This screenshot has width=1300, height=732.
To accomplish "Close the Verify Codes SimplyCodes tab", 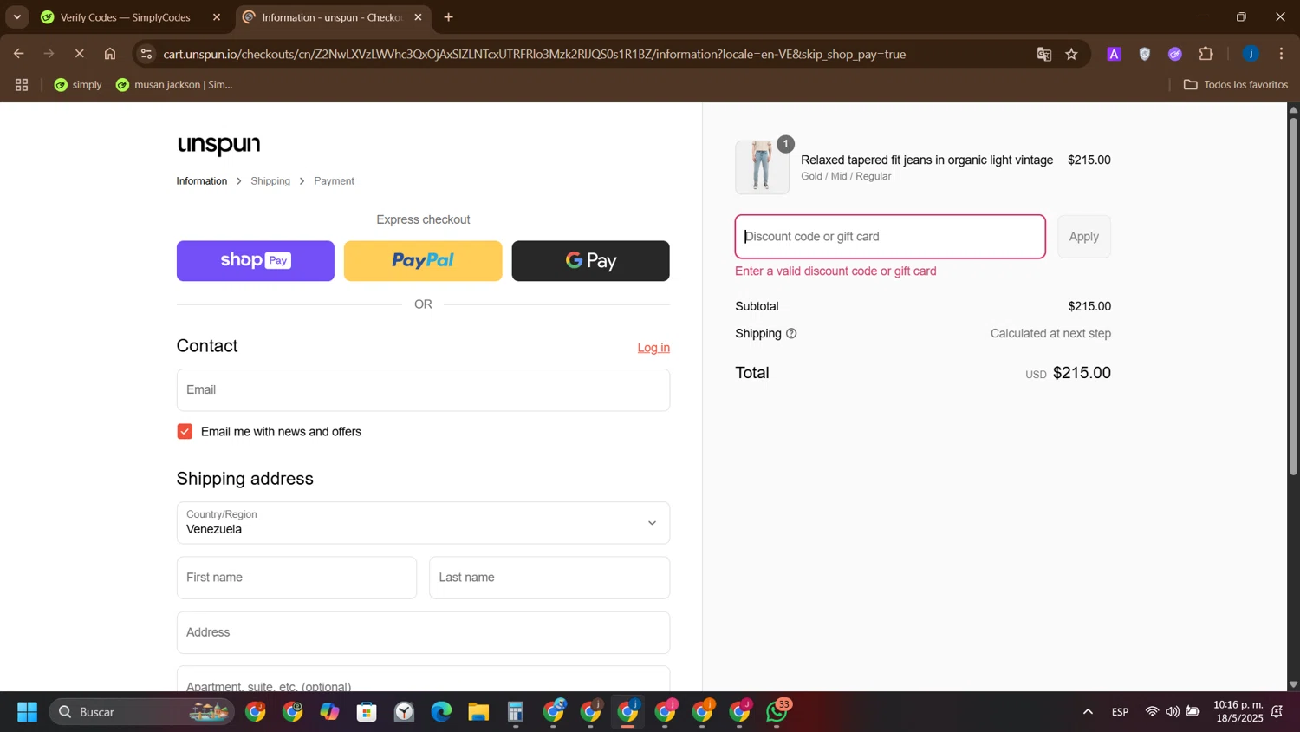I will coord(217,17).
